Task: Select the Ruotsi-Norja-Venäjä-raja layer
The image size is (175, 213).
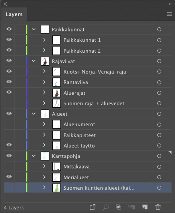Action: coord(95,72)
